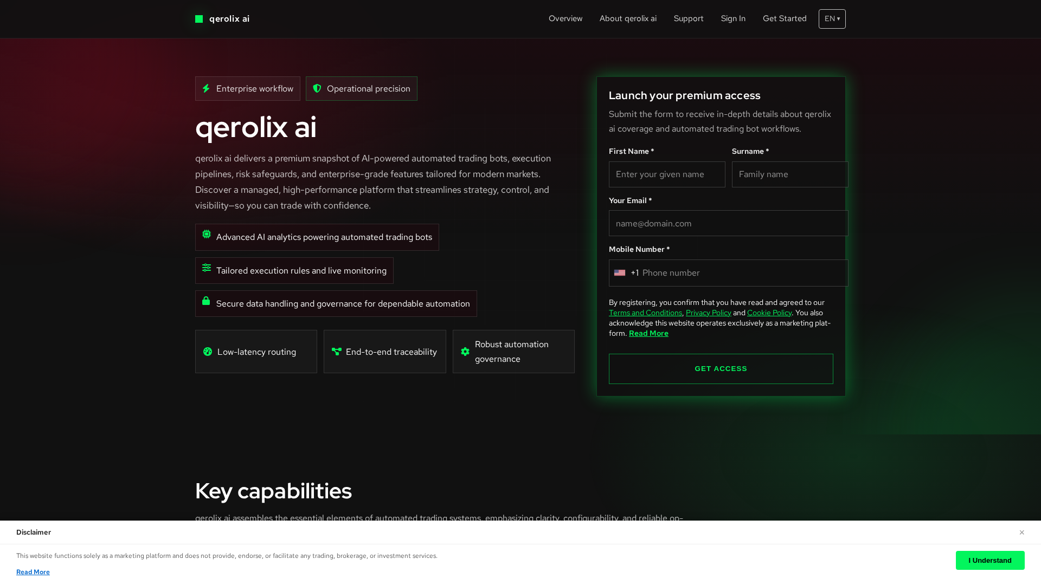Click the nodes icon for End-to-end traceability

coord(337,352)
